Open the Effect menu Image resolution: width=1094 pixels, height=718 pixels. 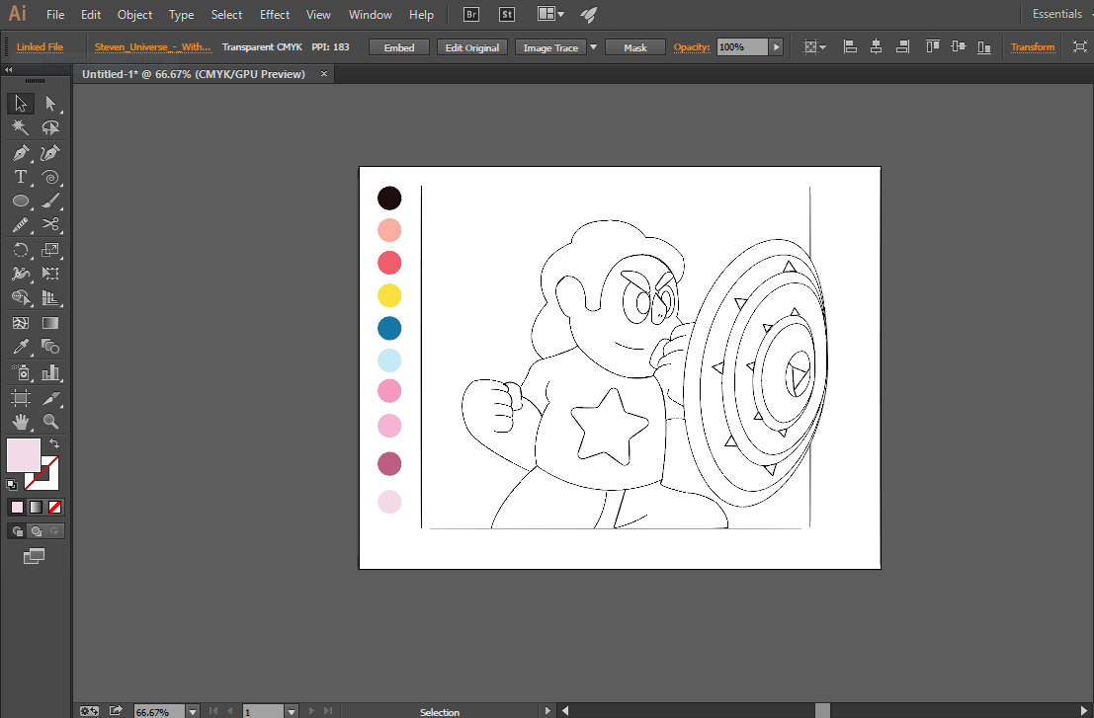(274, 15)
